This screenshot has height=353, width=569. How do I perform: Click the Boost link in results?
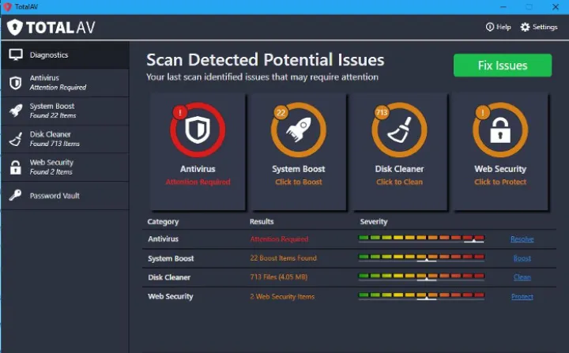pos(522,258)
